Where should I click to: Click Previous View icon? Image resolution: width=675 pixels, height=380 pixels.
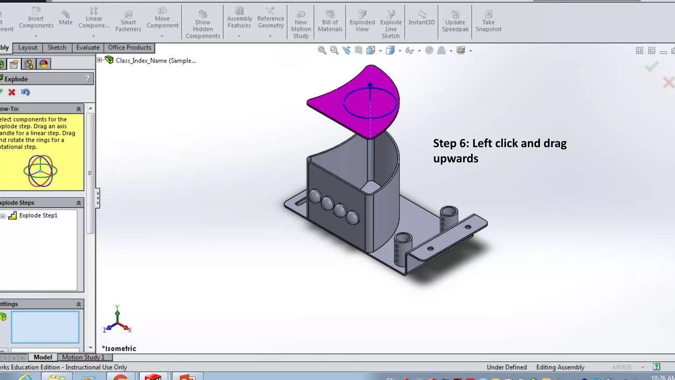coord(346,50)
